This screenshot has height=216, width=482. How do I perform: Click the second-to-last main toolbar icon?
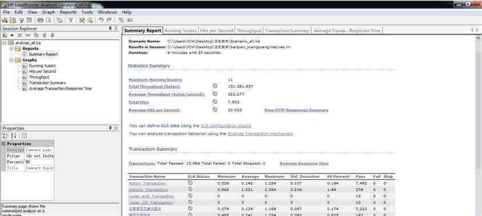121,21
